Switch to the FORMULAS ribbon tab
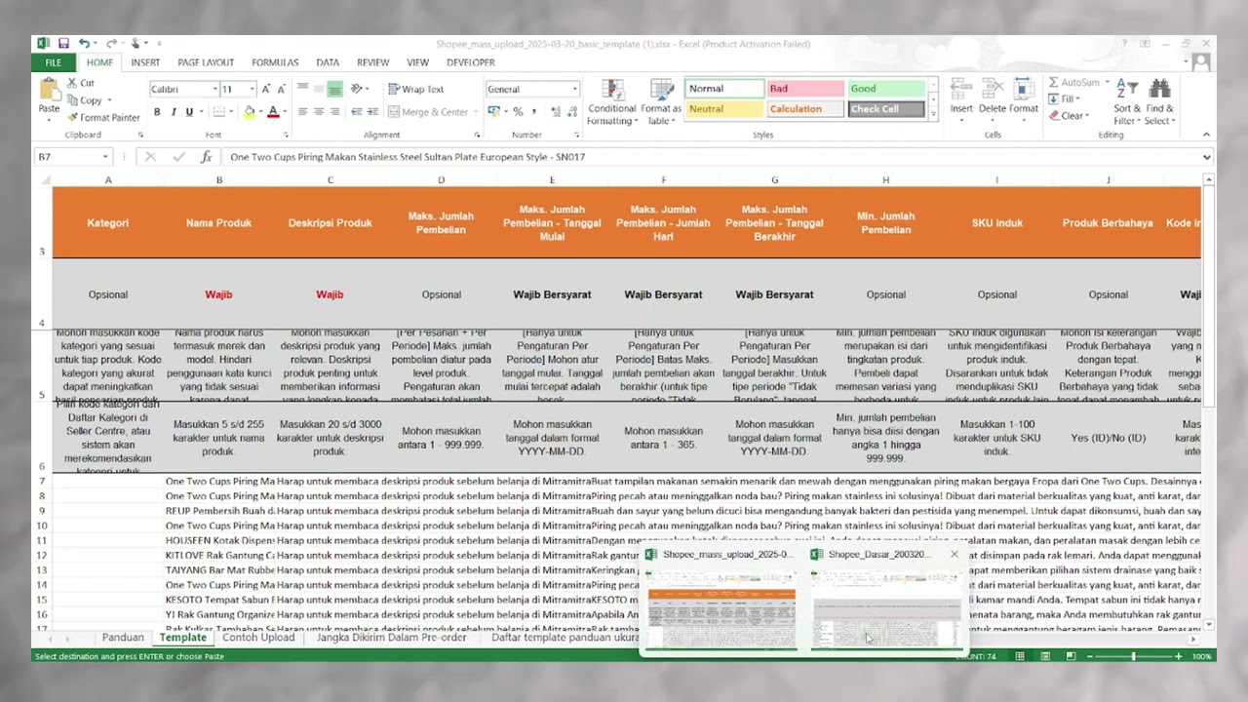This screenshot has height=702, width=1248. (x=275, y=62)
